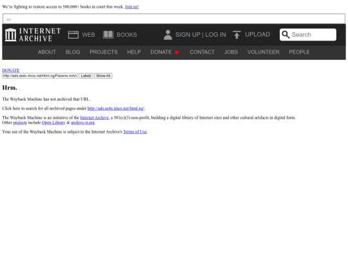Follow the Internet Archive text link

(94, 118)
